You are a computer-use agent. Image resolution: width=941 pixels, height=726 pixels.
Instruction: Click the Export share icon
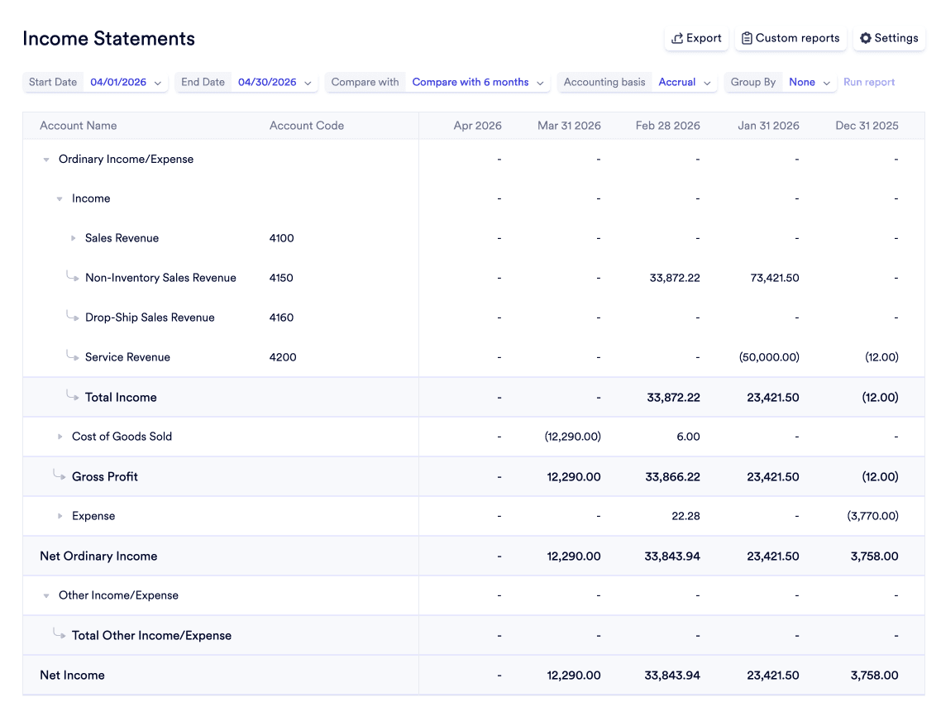click(677, 38)
